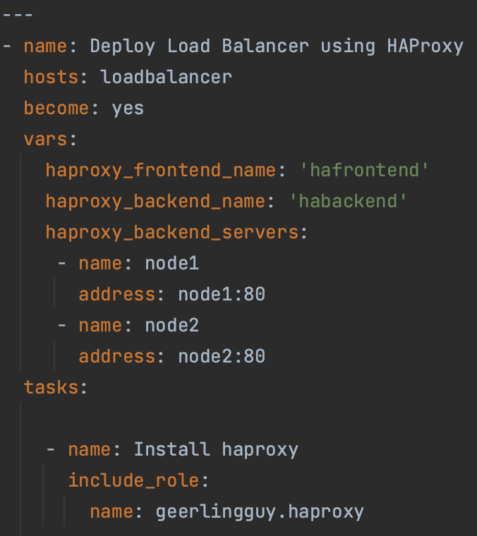This screenshot has height=536, width=477.
Task: Click the 'node2' server name value
Action: point(172,325)
